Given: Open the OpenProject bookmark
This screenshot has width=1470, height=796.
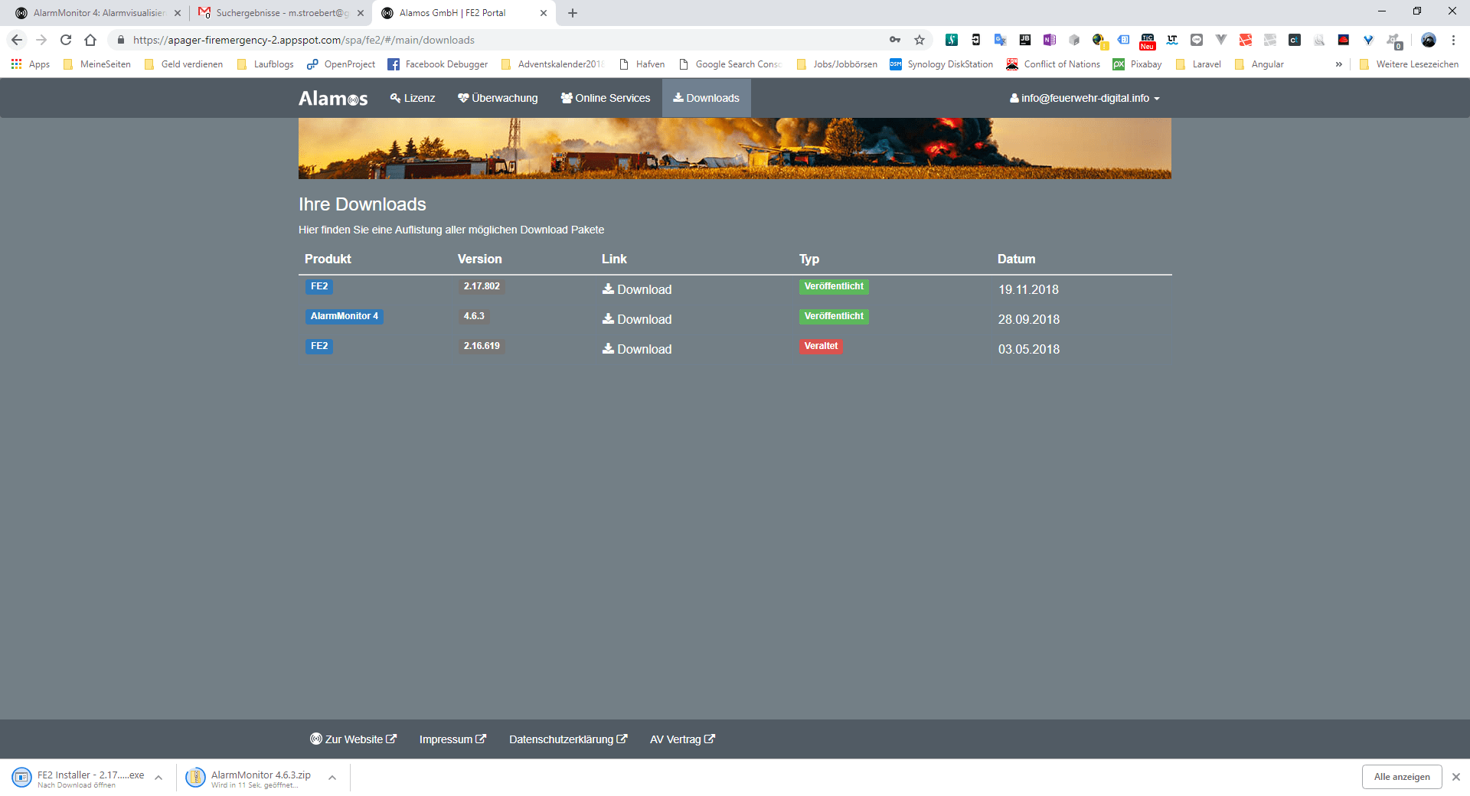Looking at the screenshot, I should (341, 64).
